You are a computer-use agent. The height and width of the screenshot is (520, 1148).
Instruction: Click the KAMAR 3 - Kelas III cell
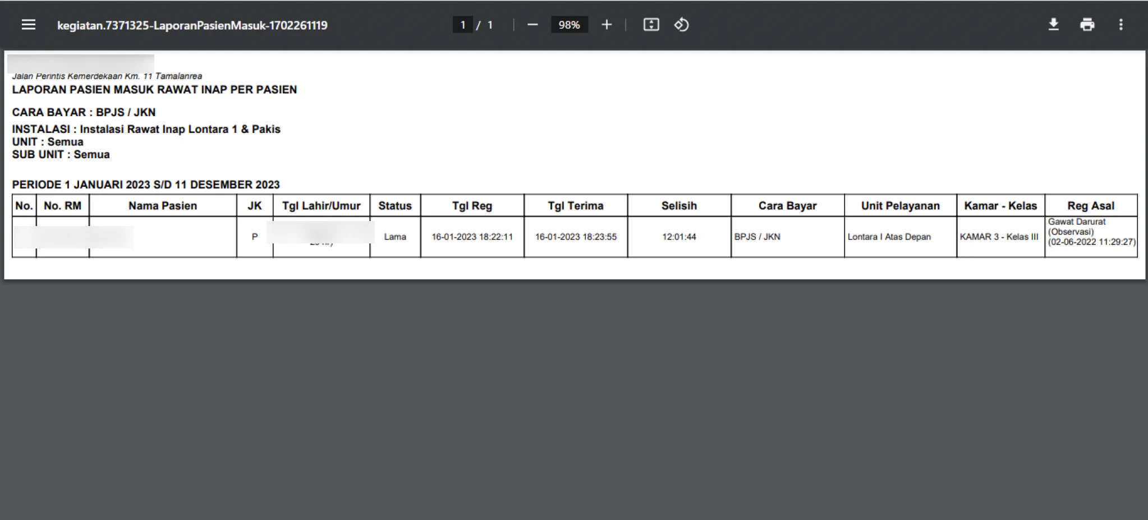1000,237
